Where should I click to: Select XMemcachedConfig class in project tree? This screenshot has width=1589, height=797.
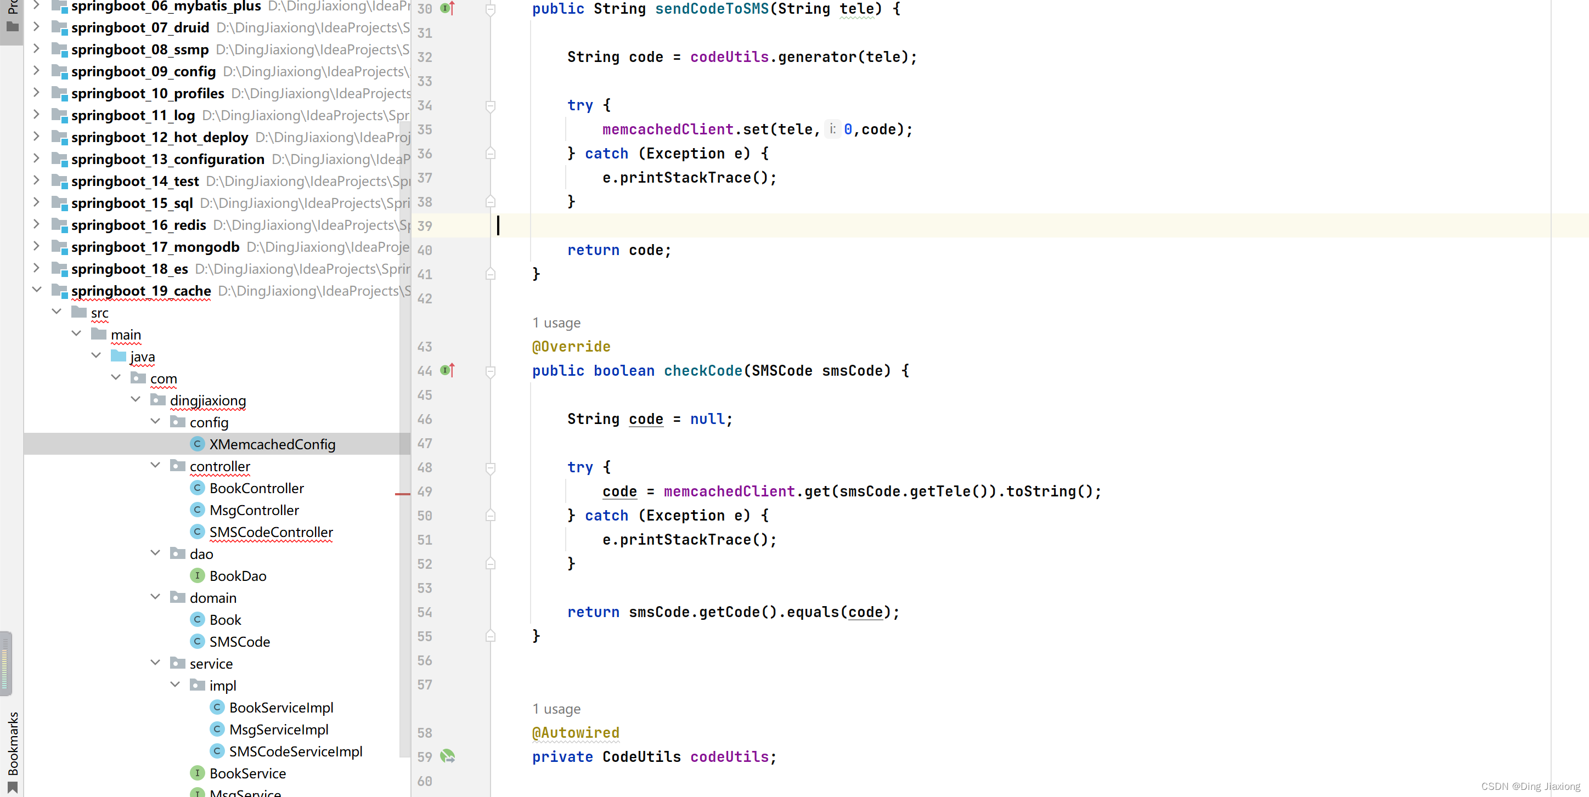(272, 444)
